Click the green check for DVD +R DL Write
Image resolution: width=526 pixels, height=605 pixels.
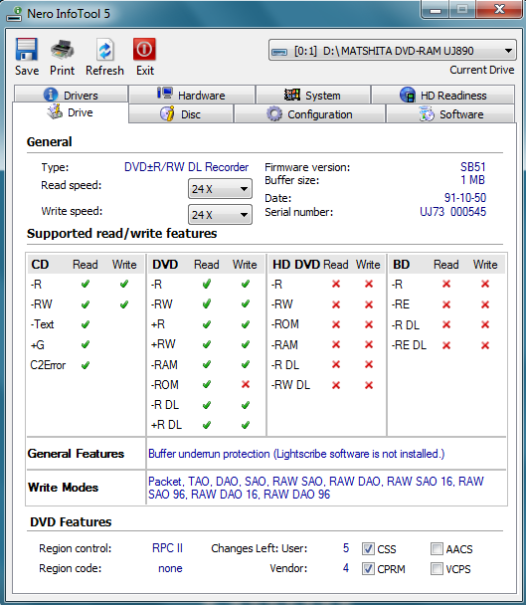246,425
